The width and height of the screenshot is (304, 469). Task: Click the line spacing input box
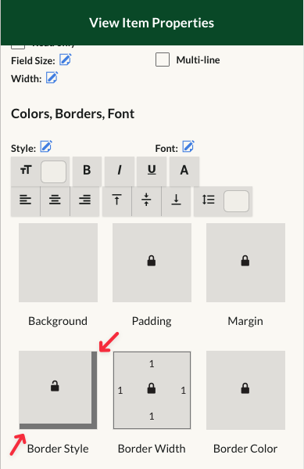point(236,201)
